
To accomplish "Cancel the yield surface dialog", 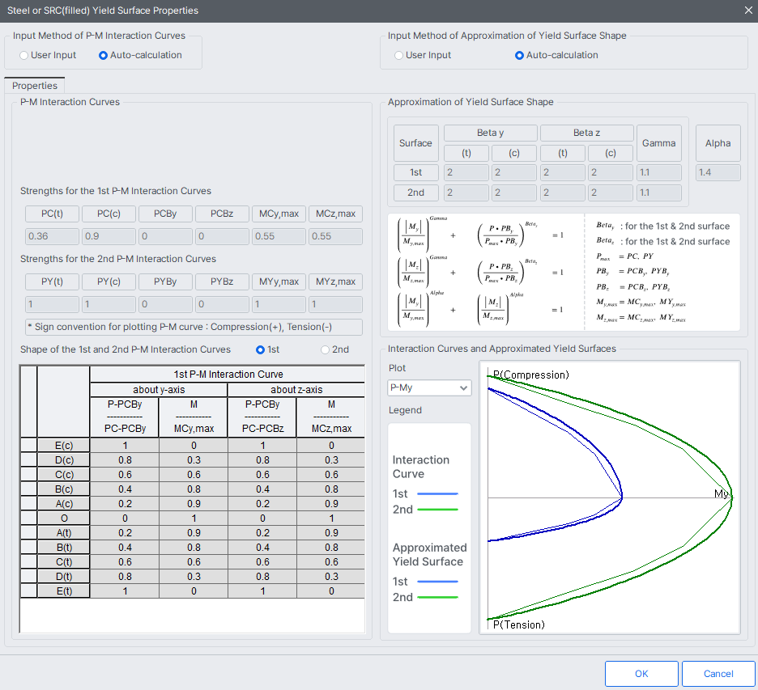I will click(x=718, y=674).
